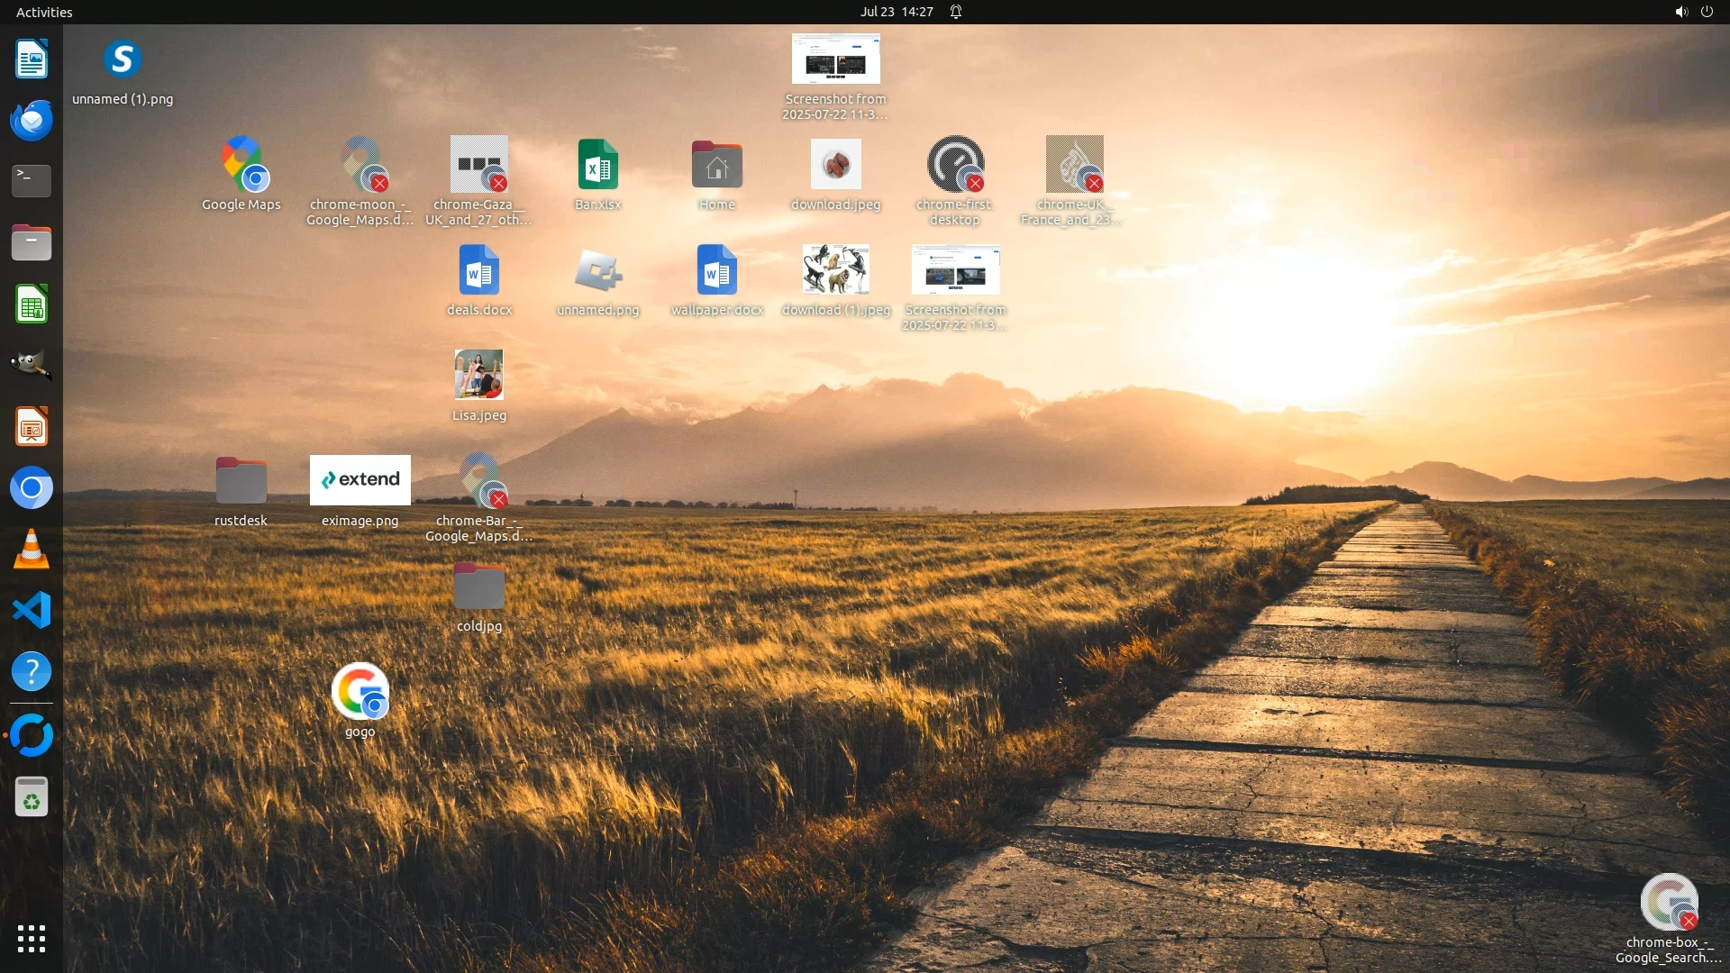Launch LibreOffice Calc from the dock
This screenshot has height=973, width=1730.
32,305
